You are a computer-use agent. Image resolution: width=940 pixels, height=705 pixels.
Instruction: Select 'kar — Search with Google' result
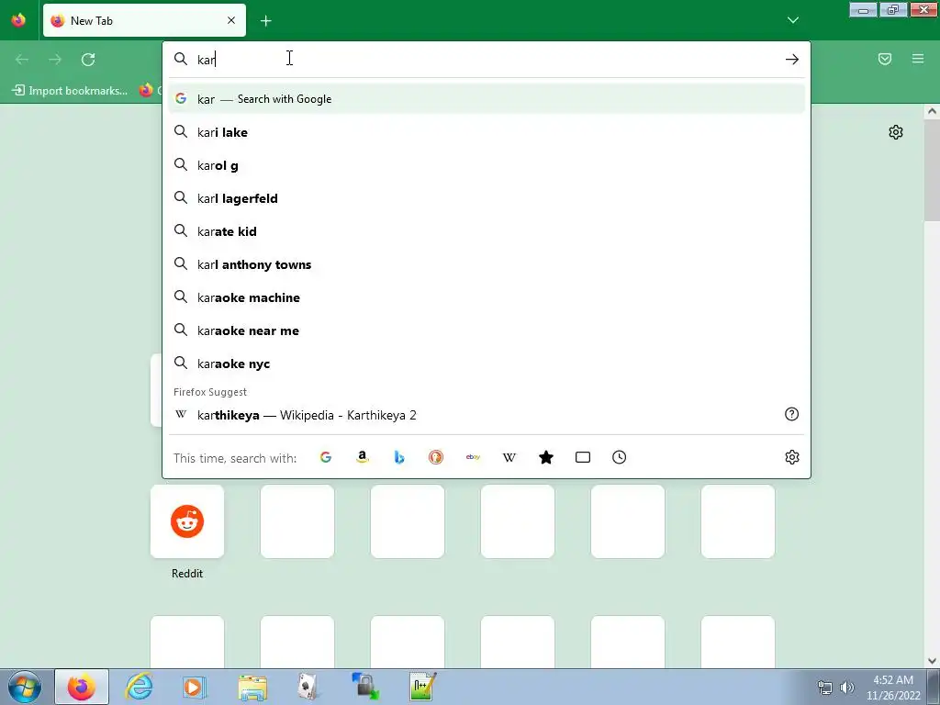tap(487, 99)
